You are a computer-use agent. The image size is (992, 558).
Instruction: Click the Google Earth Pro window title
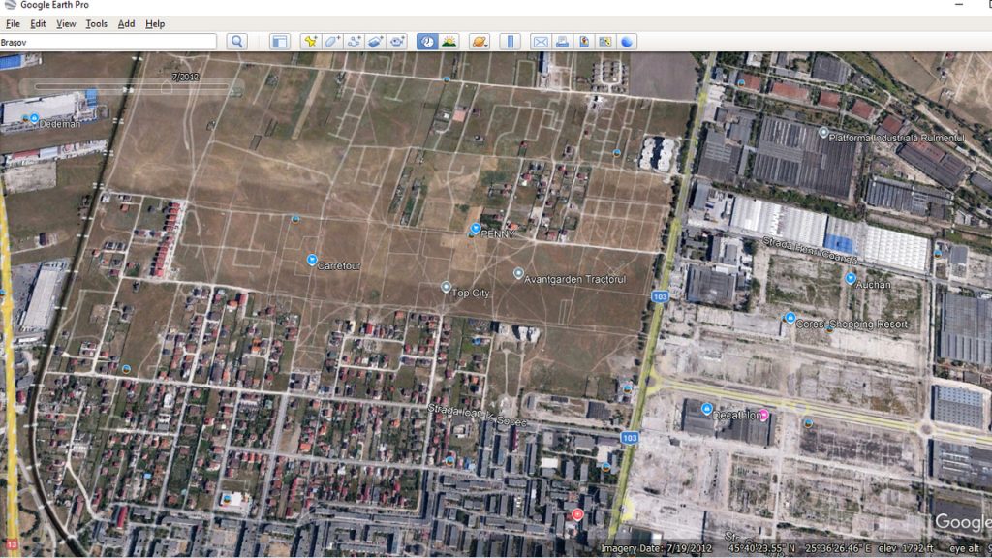tap(54, 5)
